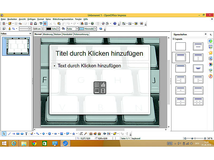214x160 pixels.
Task: Open Custom Animation star icon in sidebar
Action: (211, 53)
